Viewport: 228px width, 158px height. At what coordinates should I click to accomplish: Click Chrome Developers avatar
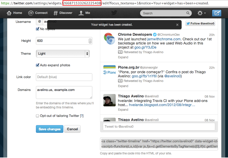(x=110, y=39)
